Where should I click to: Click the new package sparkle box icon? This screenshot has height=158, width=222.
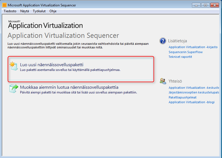coord(14,66)
